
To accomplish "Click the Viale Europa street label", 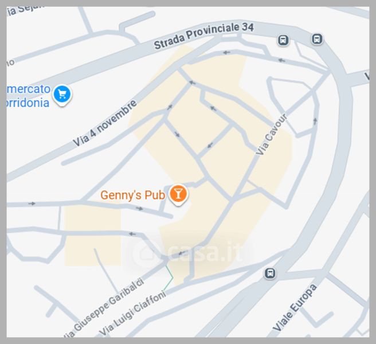I will click(x=295, y=308).
